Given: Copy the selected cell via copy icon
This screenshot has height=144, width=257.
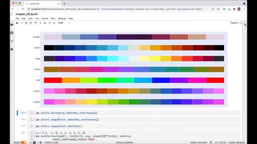Looking at the screenshot, I should click(x=31, y=23).
